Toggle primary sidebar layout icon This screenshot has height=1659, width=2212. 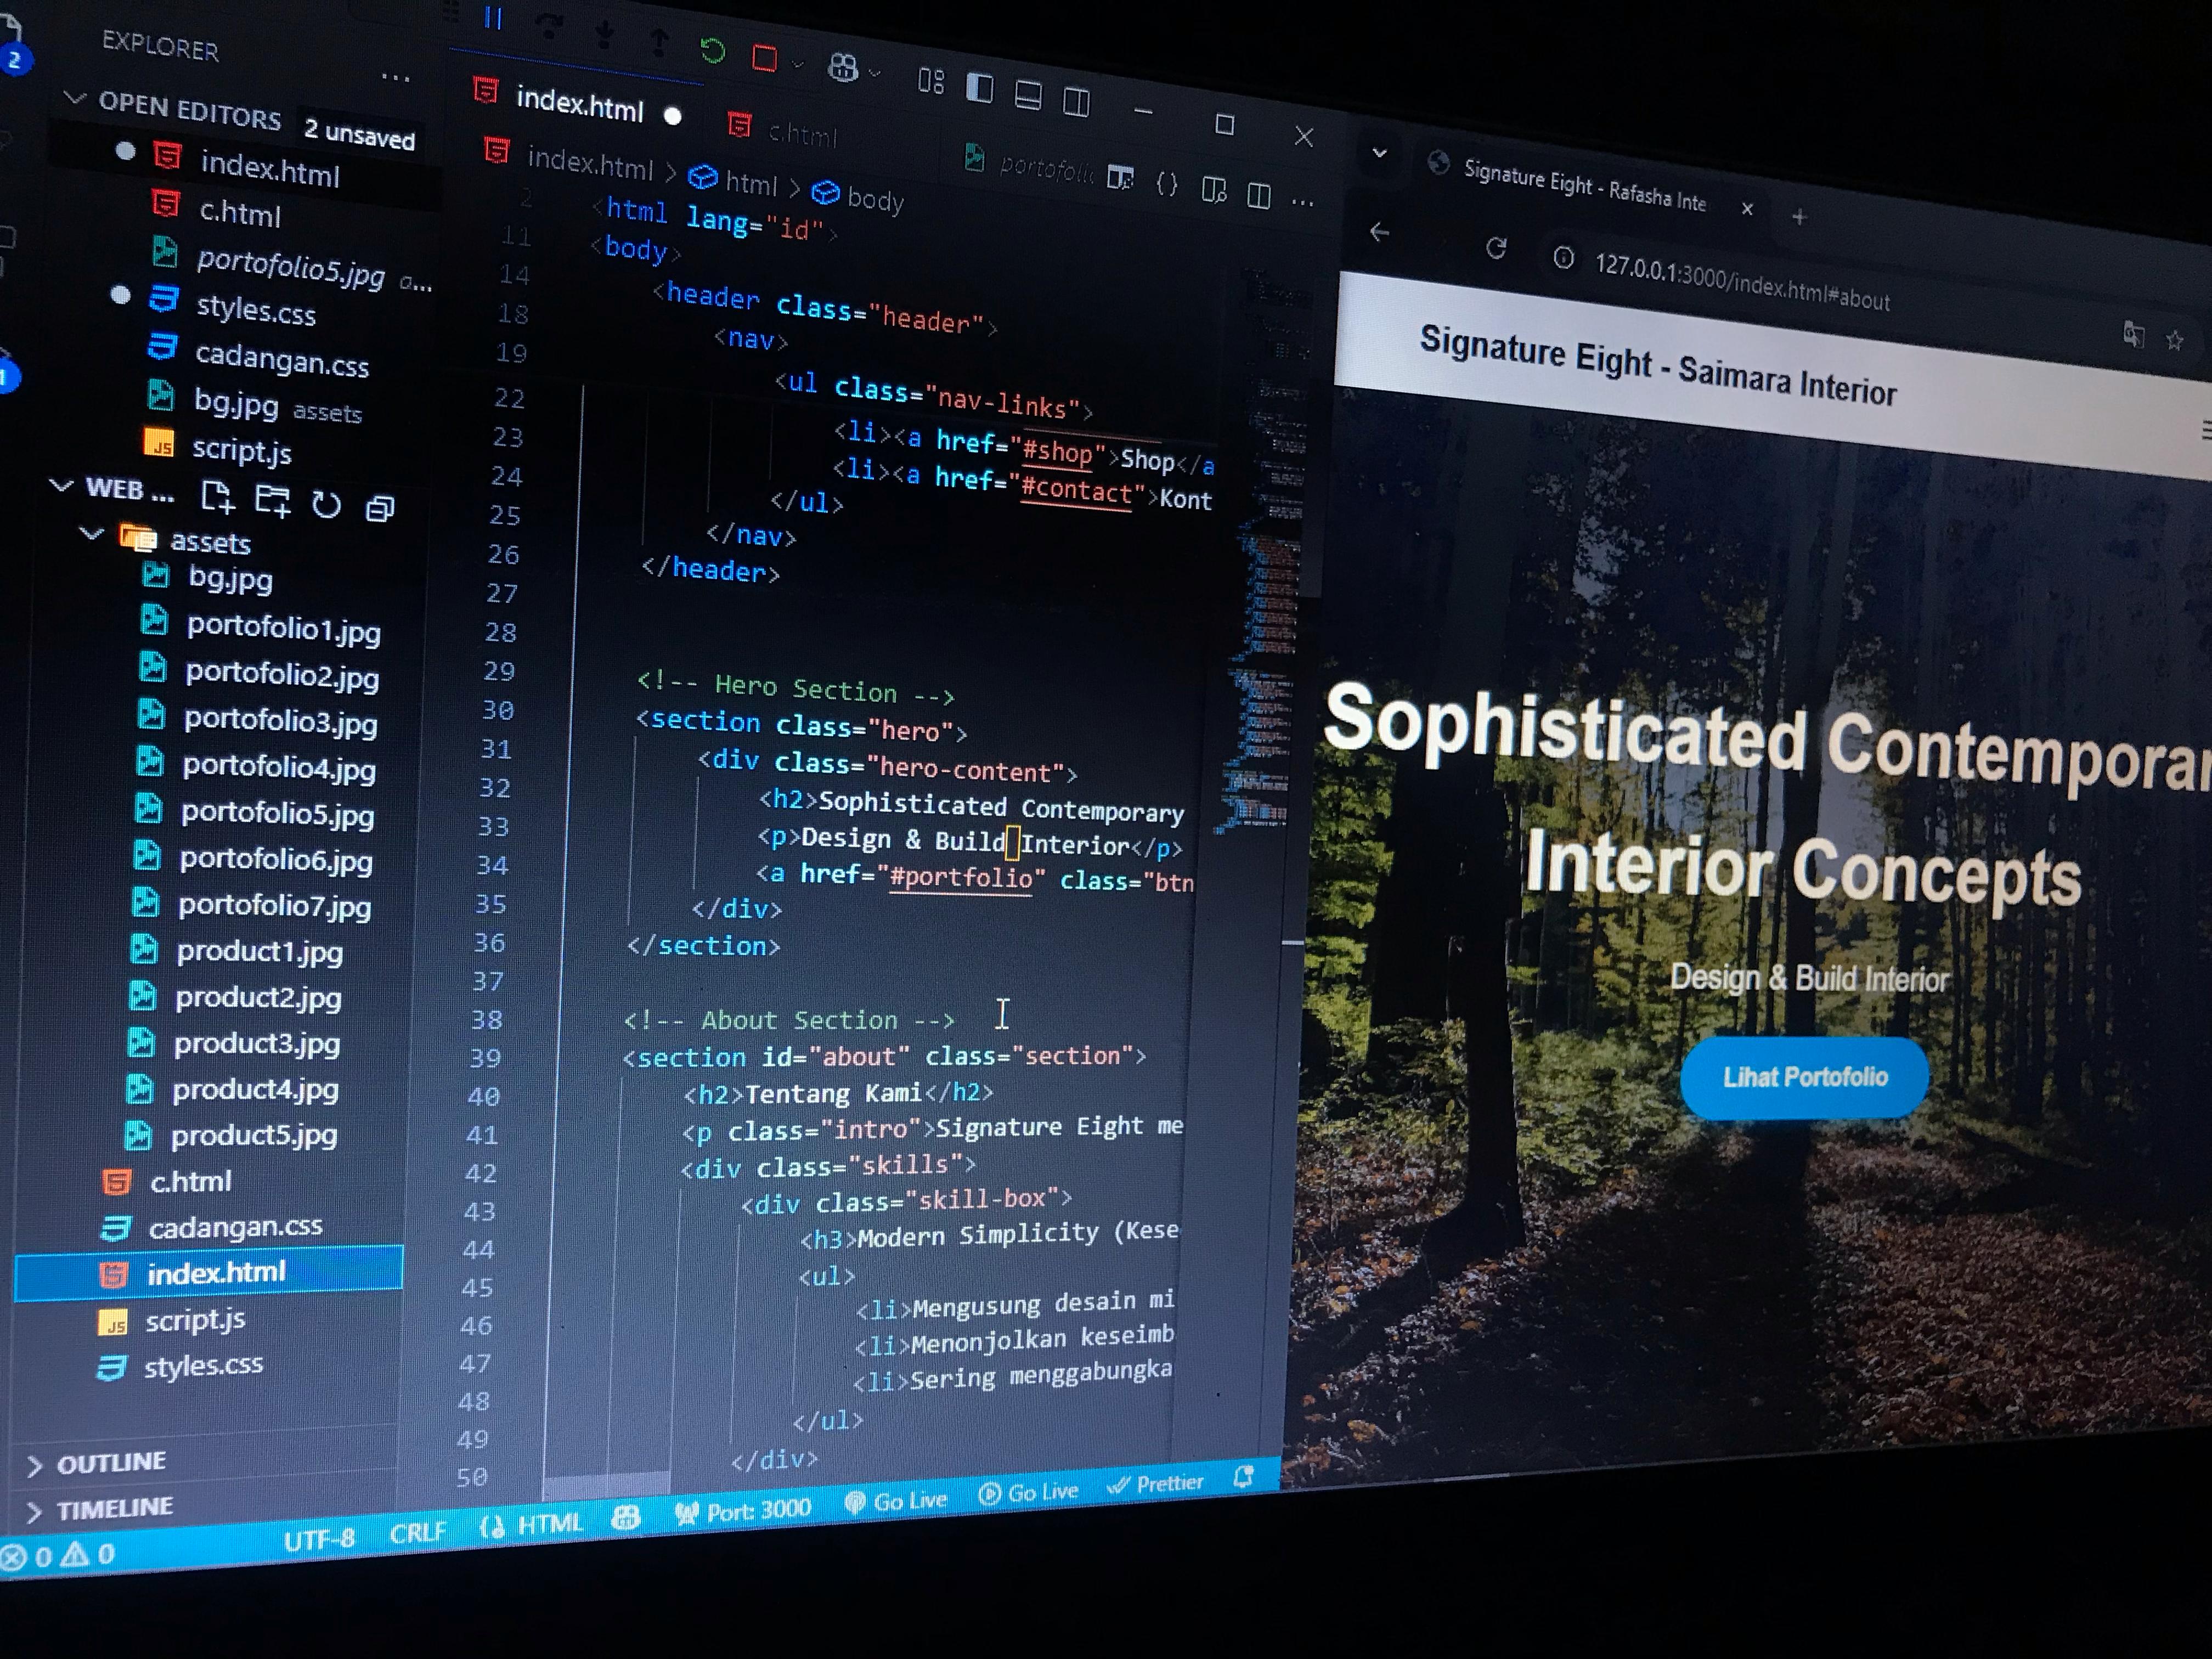click(980, 88)
